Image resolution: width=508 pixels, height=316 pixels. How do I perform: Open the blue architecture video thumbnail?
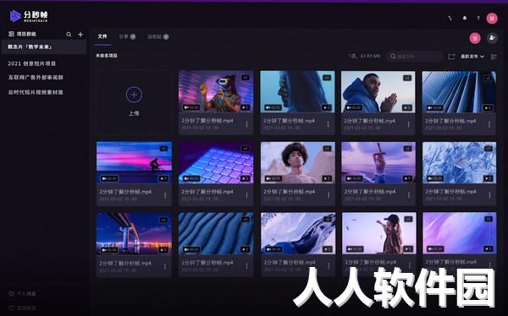click(x=459, y=92)
